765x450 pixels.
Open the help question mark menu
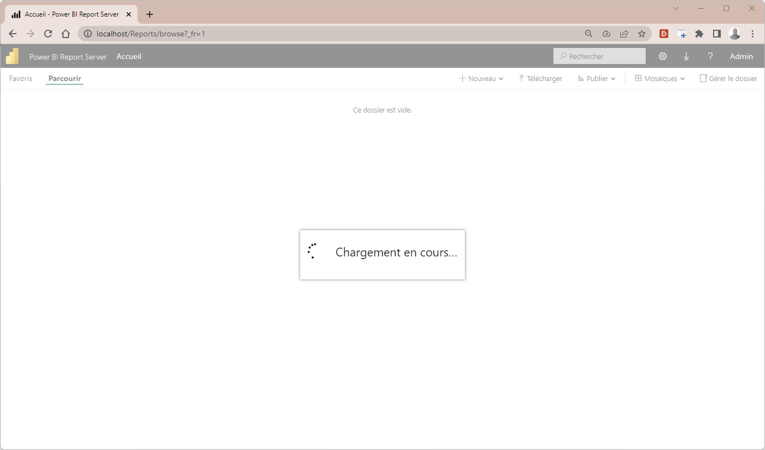tap(710, 56)
